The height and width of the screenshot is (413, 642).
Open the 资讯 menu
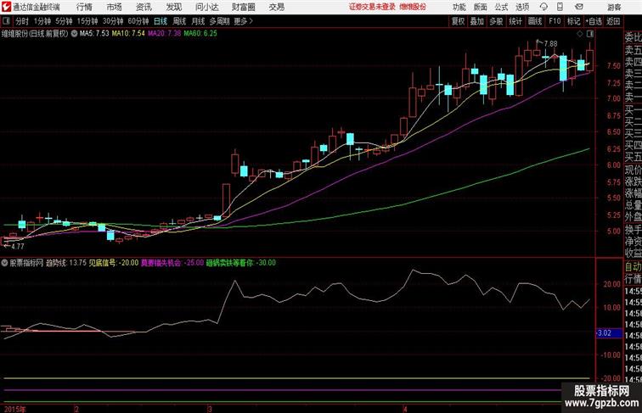click(x=144, y=7)
